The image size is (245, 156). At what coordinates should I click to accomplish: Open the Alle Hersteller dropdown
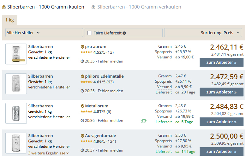(44, 33)
